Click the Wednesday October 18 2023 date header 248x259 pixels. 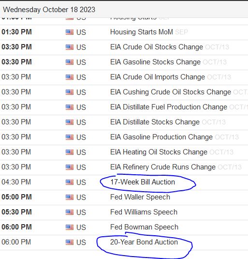(49, 10)
